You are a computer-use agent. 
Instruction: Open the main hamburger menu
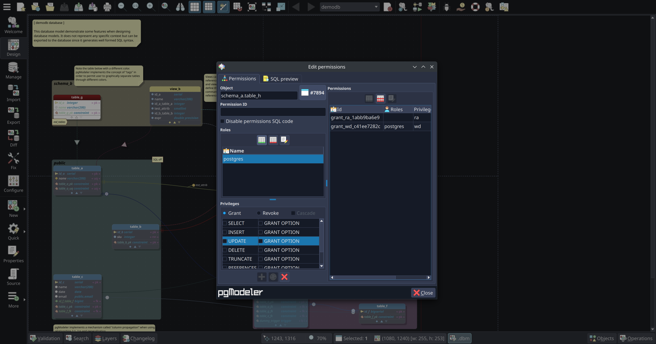click(x=7, y=7)
